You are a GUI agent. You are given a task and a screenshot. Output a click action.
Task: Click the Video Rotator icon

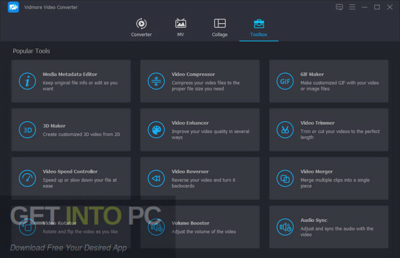(27, 227)
